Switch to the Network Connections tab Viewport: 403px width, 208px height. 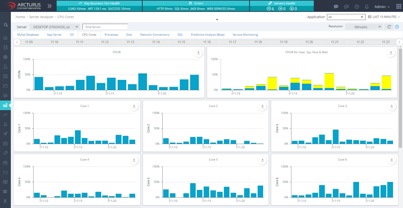[155, 35]
